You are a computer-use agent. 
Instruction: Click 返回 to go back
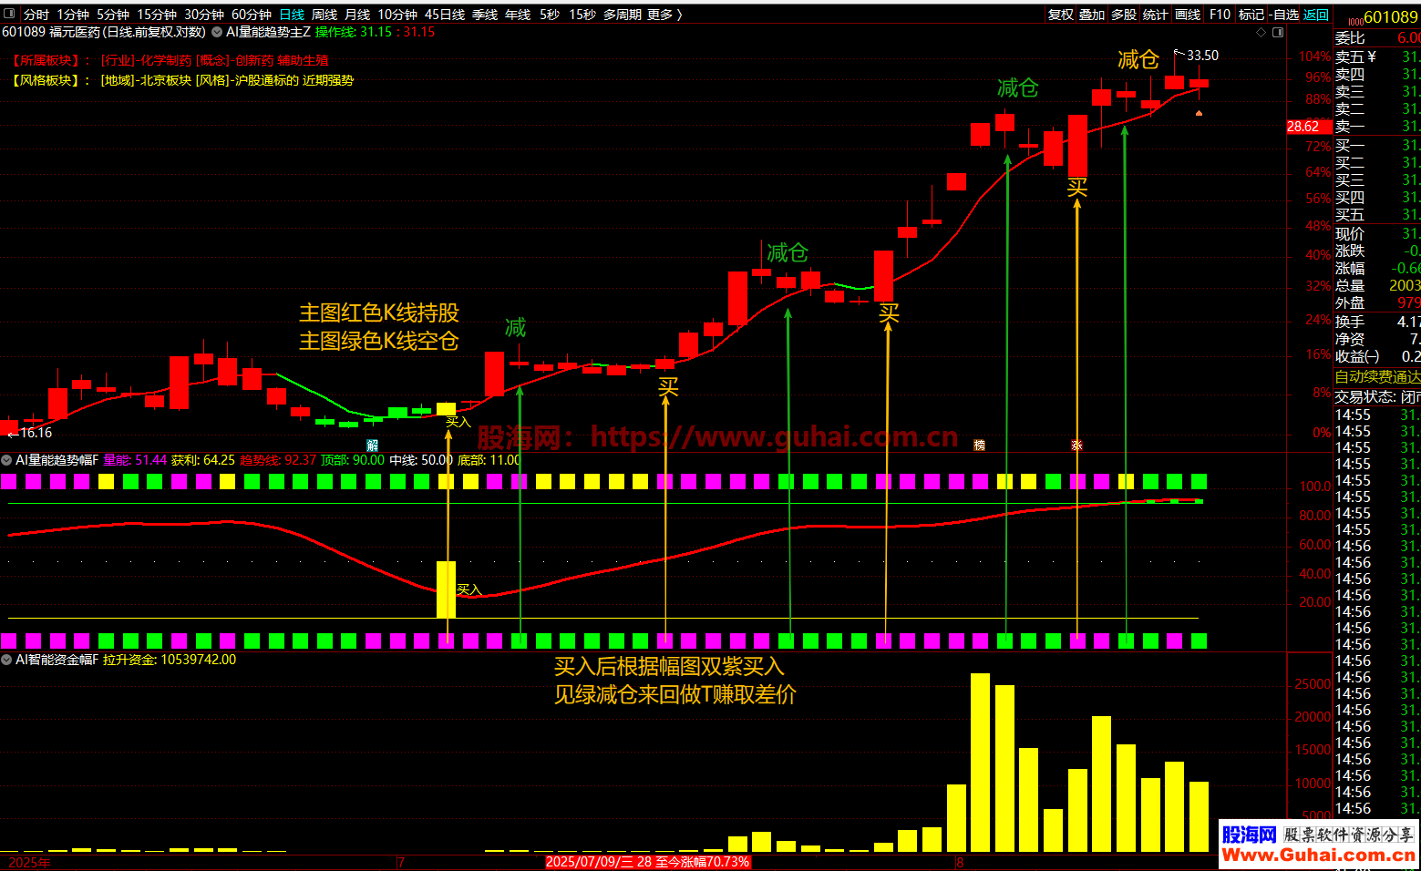point(1316,15)
